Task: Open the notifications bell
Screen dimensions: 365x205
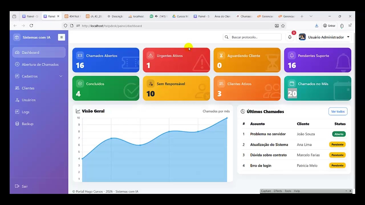Action: point(290,37)
